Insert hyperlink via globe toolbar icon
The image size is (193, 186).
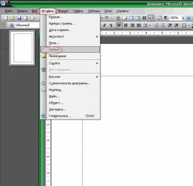[118, 18]
